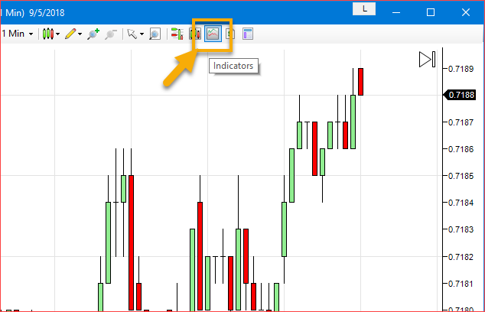Click the Zoom In magnifier icon
Viewport: 485px width, 312px height.
(x=93, y=34)
